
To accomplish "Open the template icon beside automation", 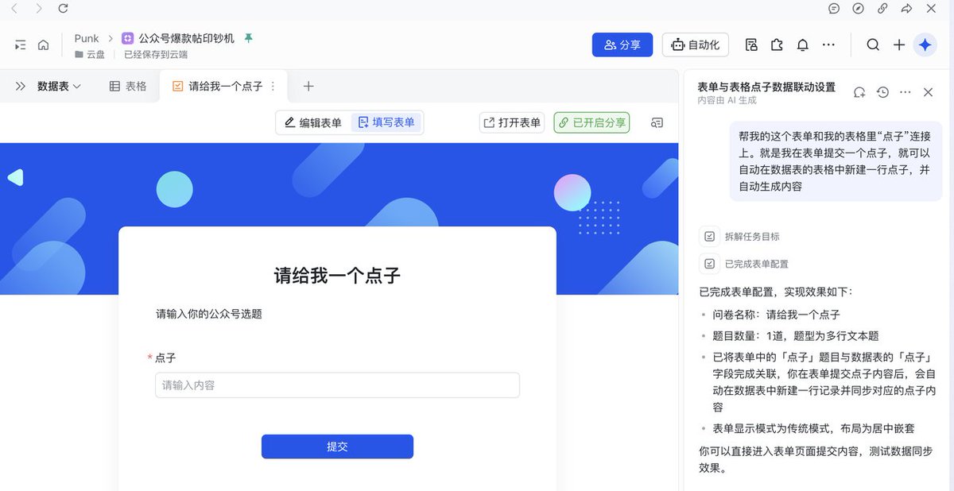I will point(751,45).
